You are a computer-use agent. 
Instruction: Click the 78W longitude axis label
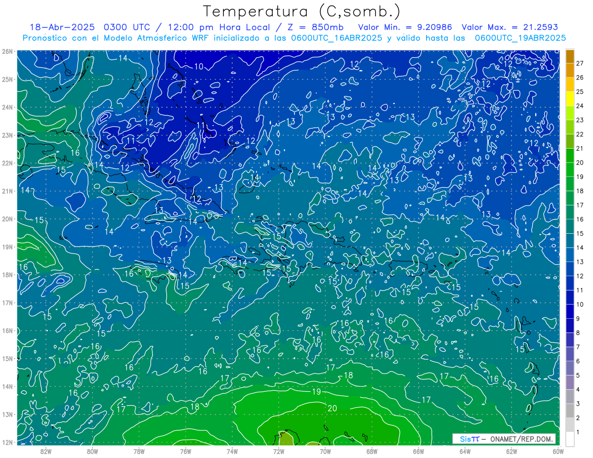coord(139,451)
